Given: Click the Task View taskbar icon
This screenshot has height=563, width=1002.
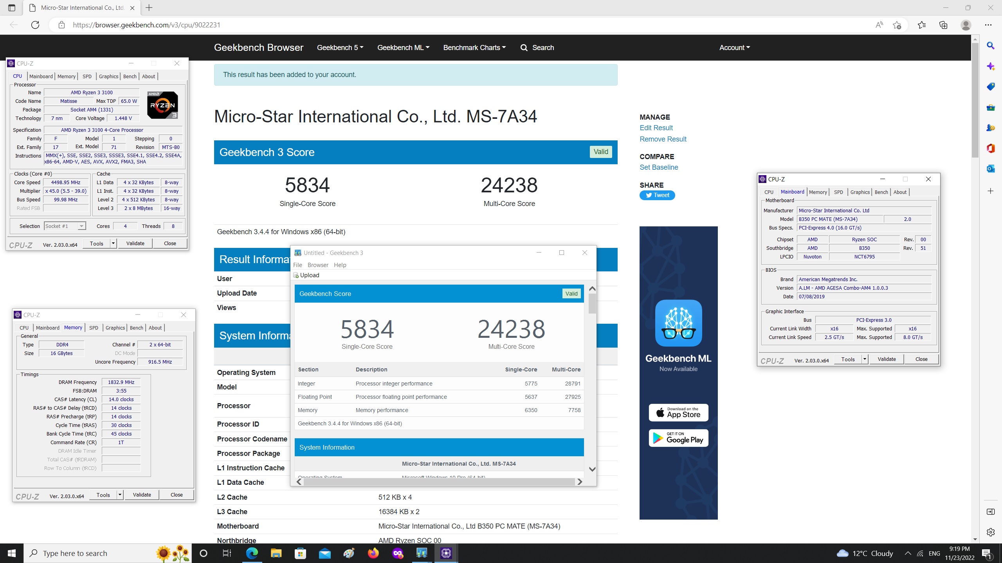Looking at the screenshot, I should point(227,553).
